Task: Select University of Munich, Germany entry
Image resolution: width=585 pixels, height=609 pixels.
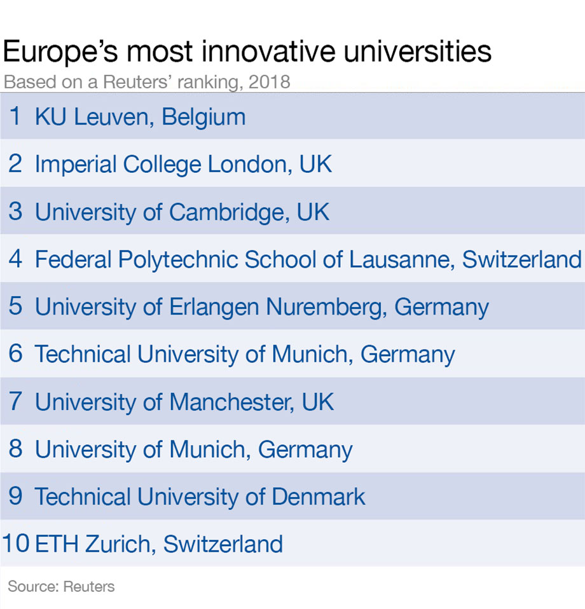Action: (193, 449)
